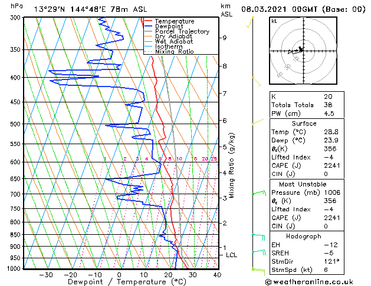Click the SREH value -5
Image resolution: width=371 pixels, height=286 pixels.
point(329,253)
